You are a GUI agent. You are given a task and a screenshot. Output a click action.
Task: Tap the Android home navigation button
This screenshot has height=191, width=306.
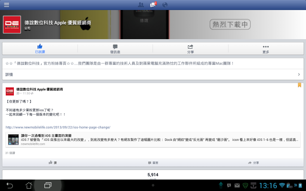29,185
